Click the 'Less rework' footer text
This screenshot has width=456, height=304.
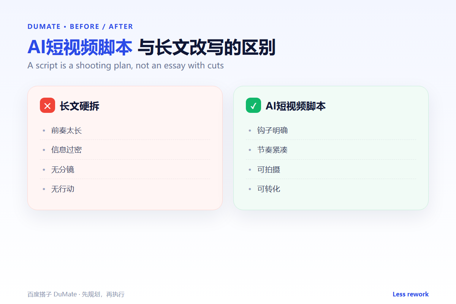click(410, 294)
